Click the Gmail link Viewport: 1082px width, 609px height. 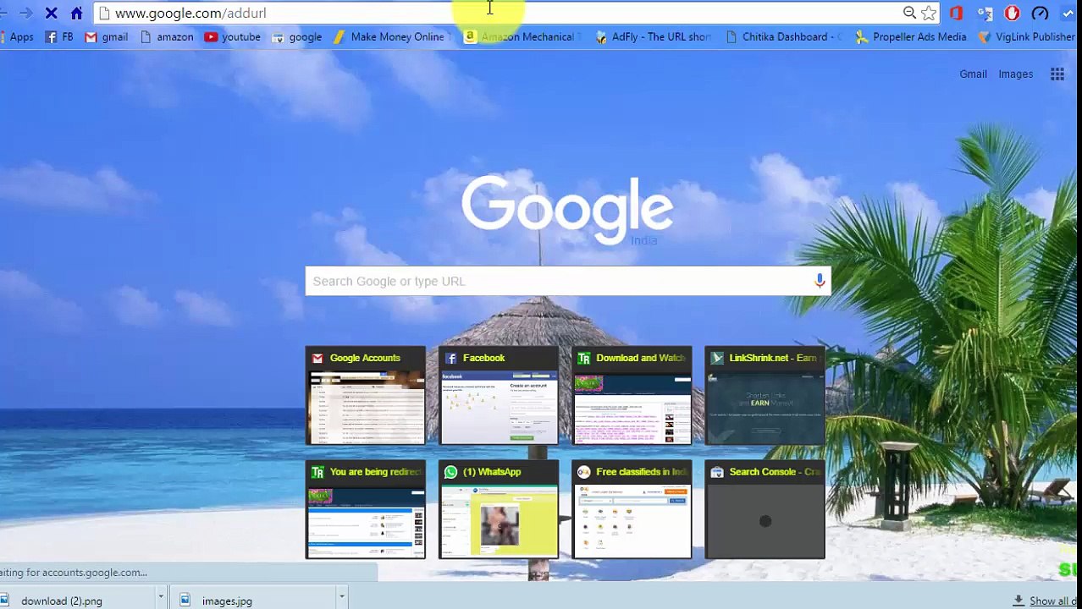(973, 74)
